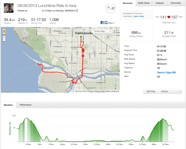186x149 pixels.
Task: Switch to the Performance chart tab
Action: (25, 105)
